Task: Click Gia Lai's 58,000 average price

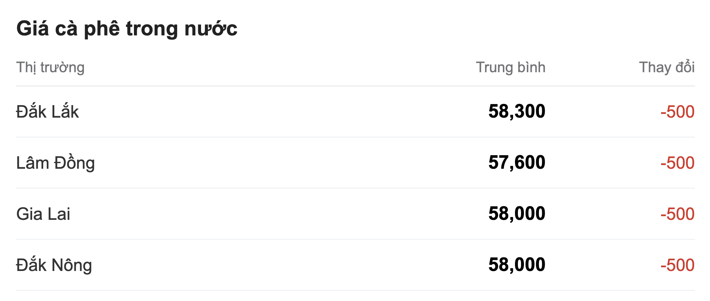Action: pos(516,214)
